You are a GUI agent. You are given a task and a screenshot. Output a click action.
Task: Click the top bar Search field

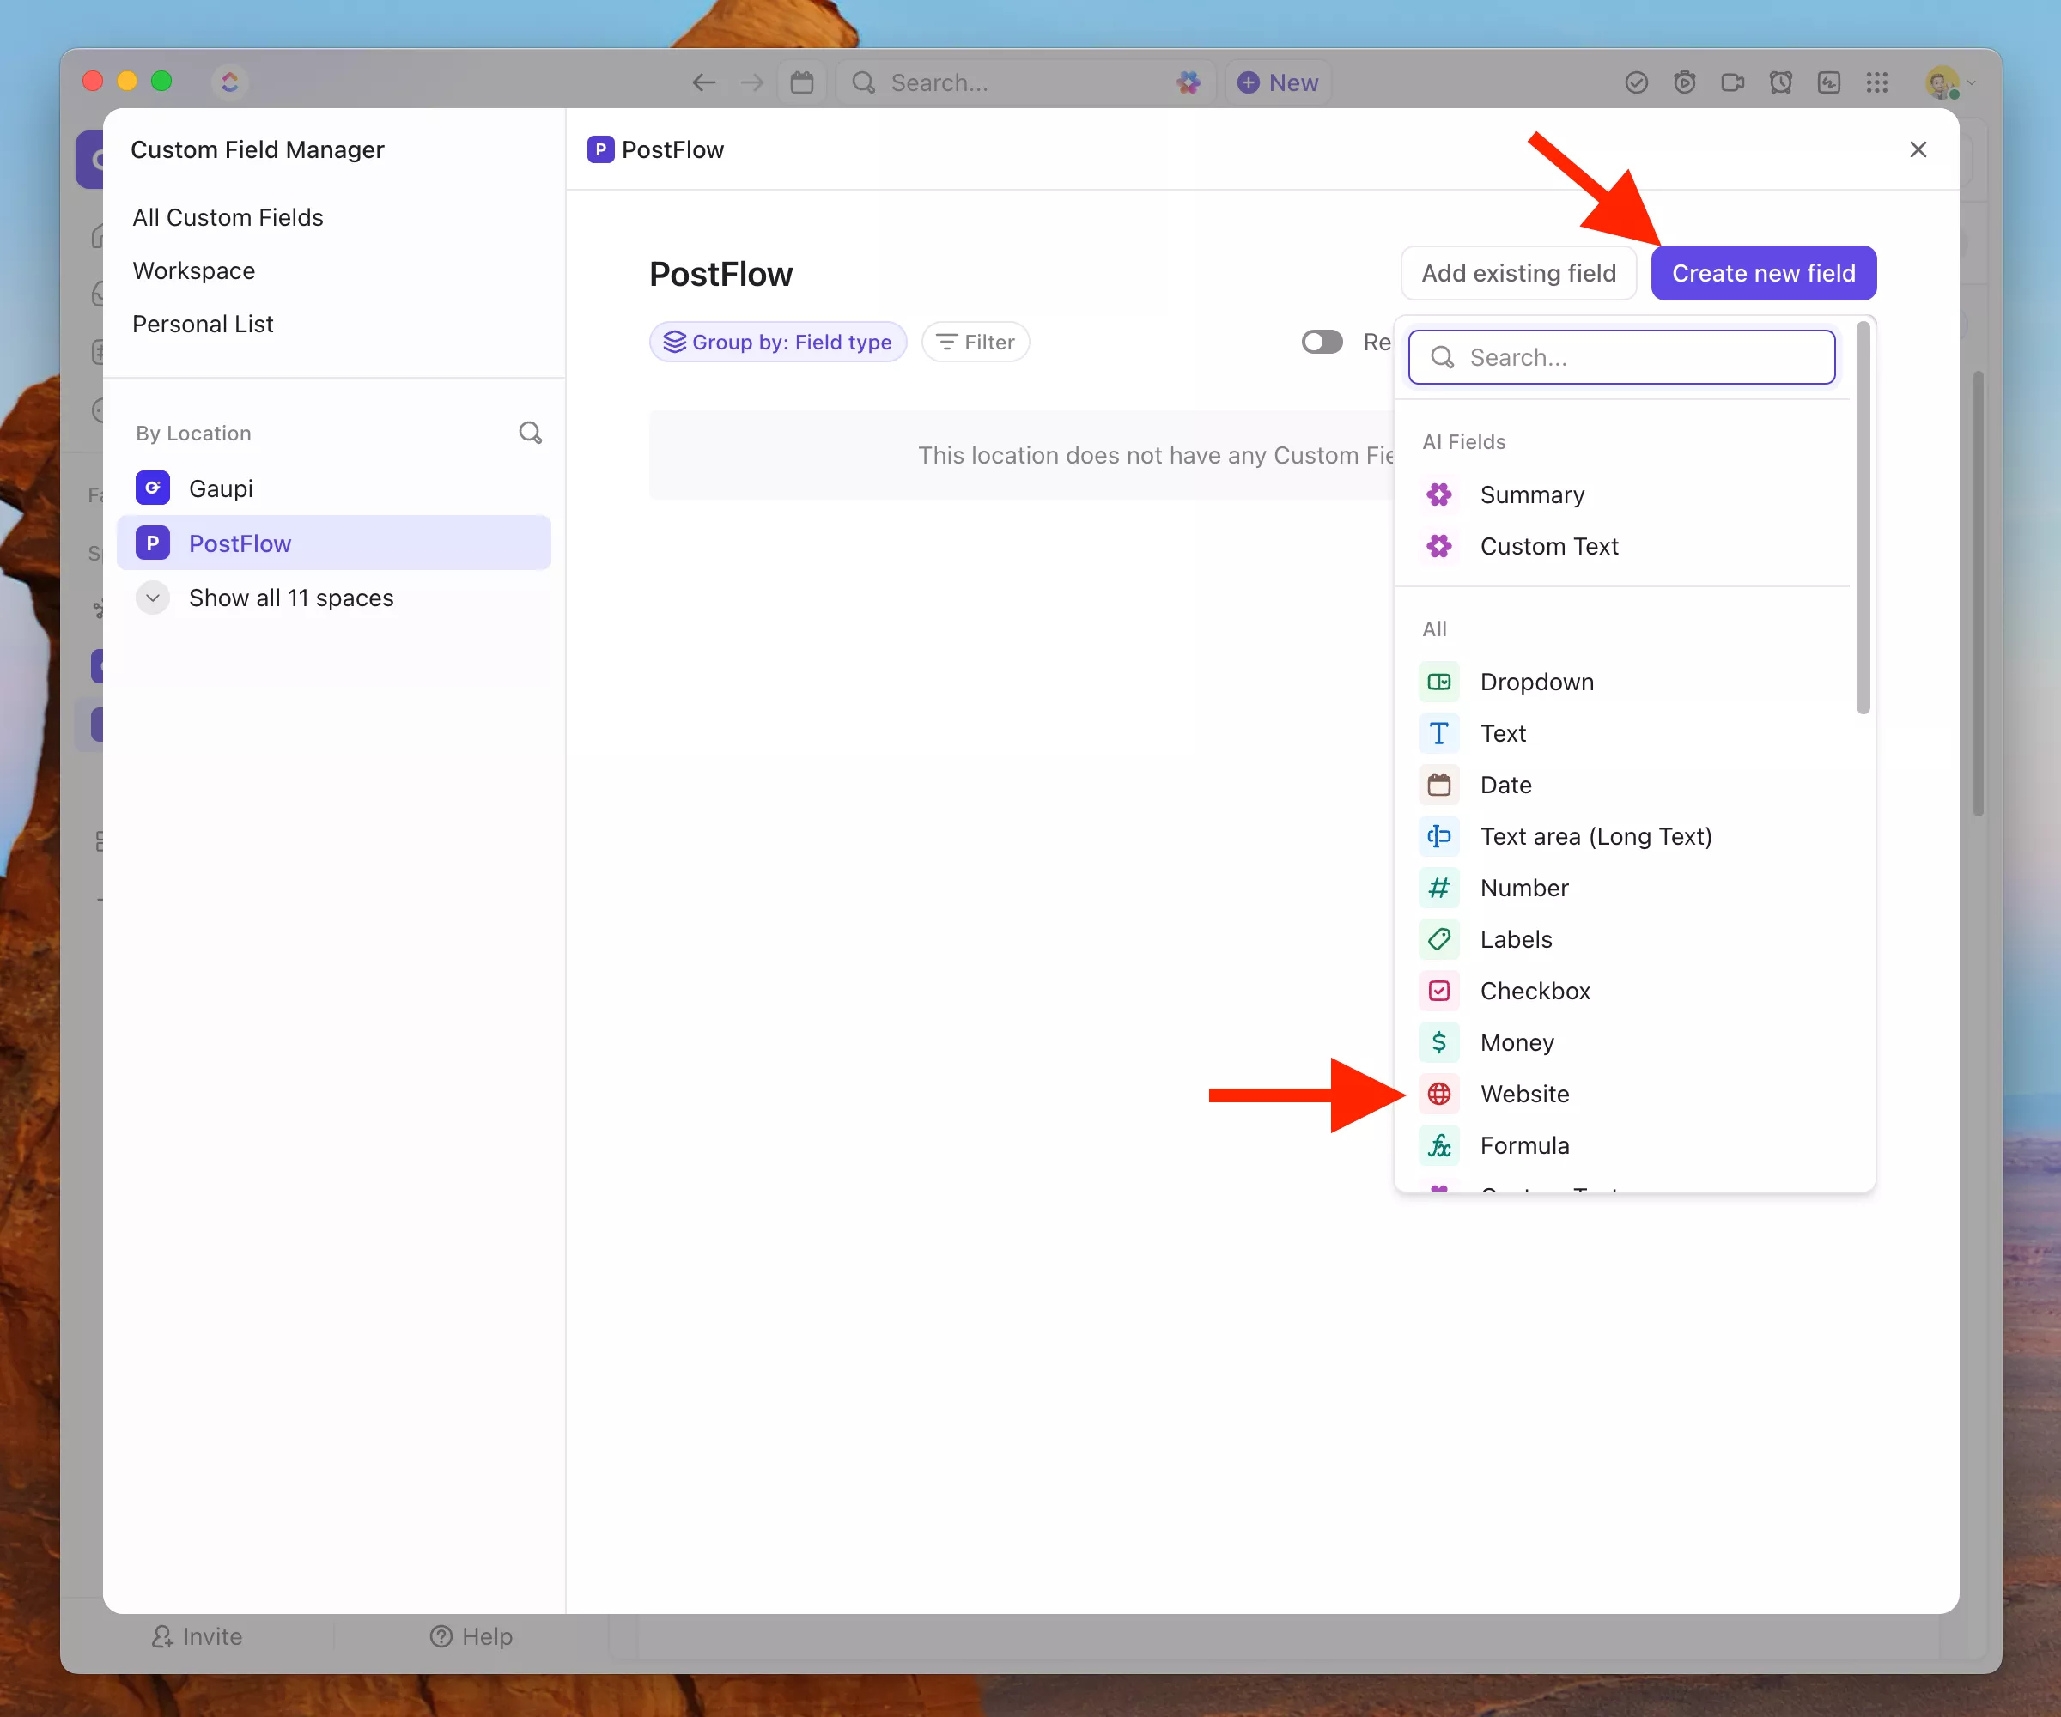point(1025,82)
